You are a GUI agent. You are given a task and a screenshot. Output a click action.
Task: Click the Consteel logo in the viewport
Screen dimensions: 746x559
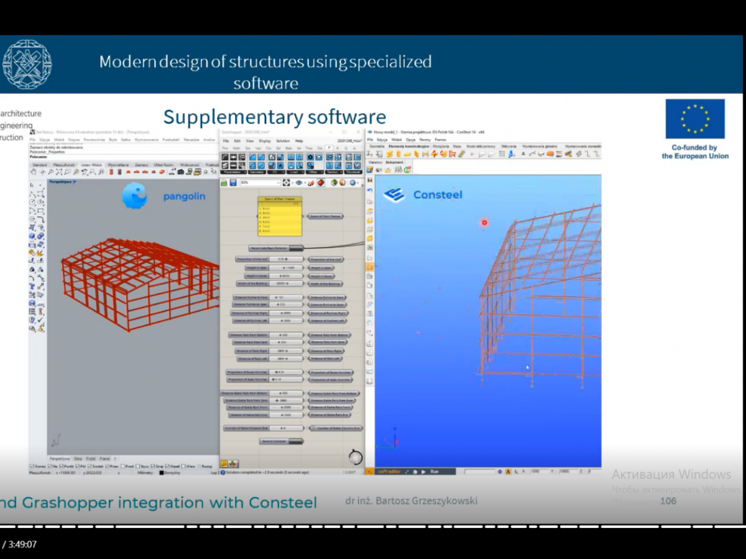click(x=394, y=195)
